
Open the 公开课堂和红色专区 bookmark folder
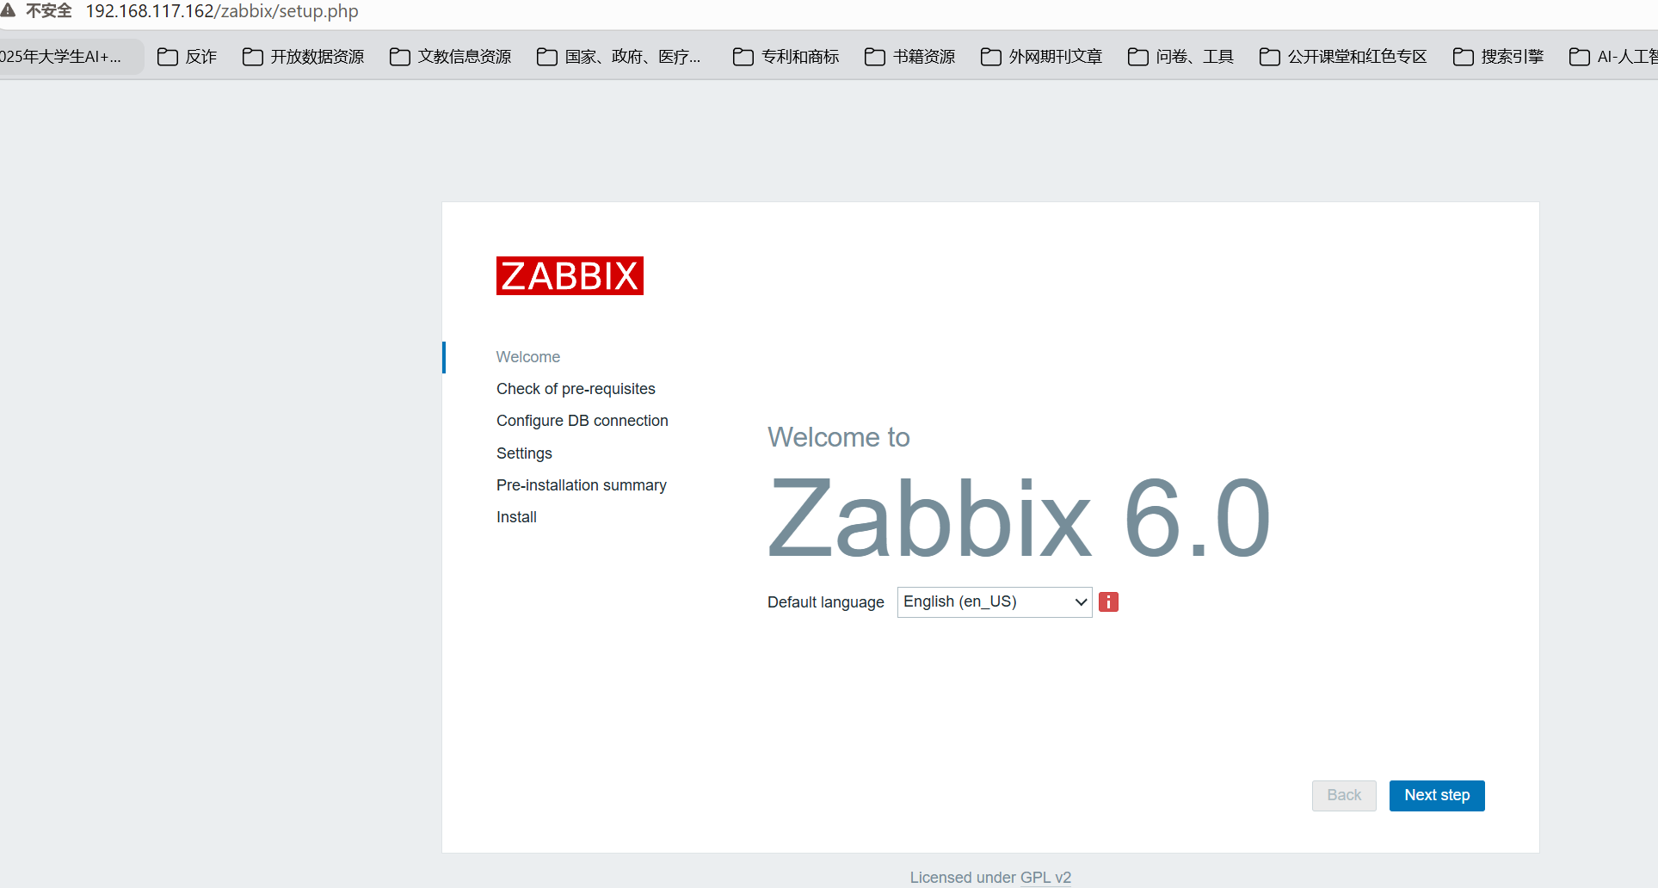pos(1343,57)
